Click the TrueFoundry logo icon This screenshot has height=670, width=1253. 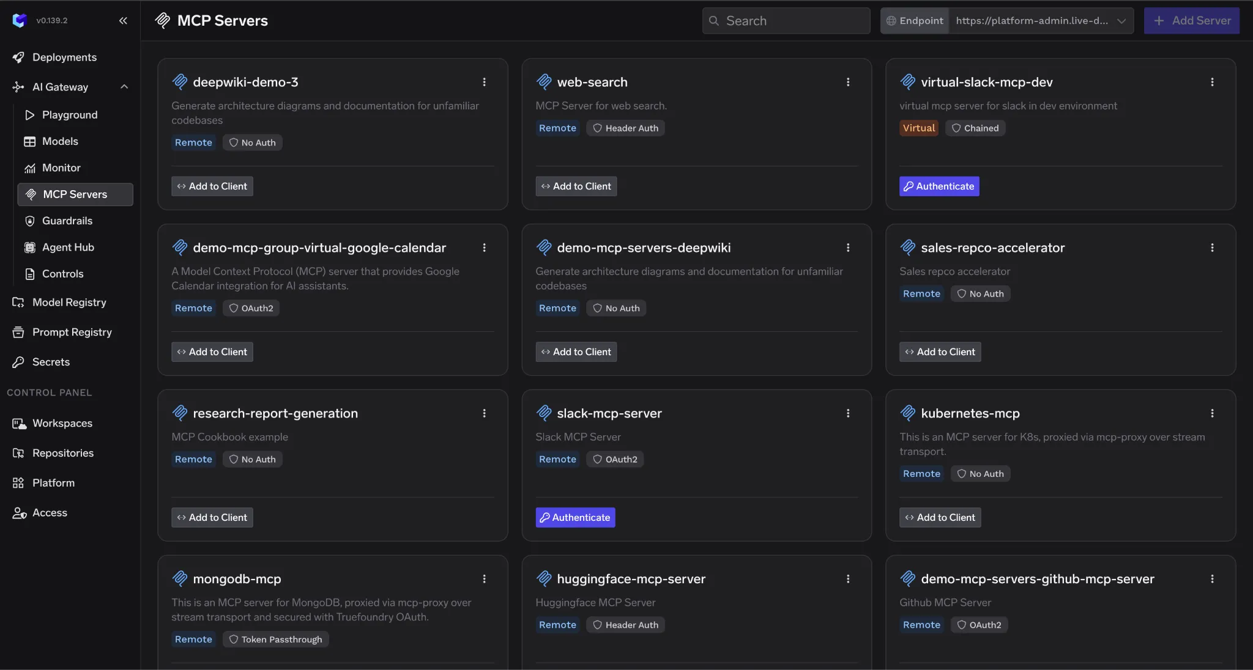[x=20, y=20]
